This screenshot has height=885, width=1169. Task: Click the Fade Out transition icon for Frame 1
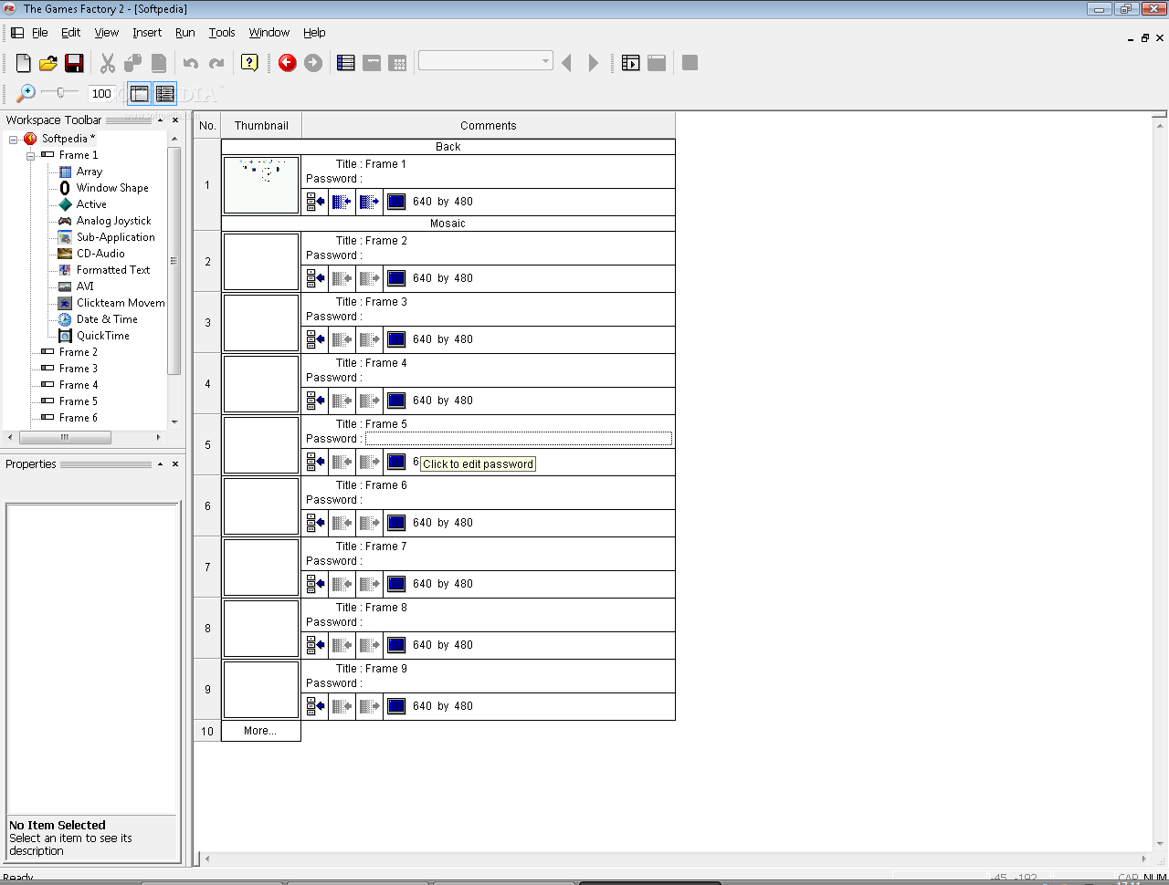pyautogui.click(x=369, y=202)
